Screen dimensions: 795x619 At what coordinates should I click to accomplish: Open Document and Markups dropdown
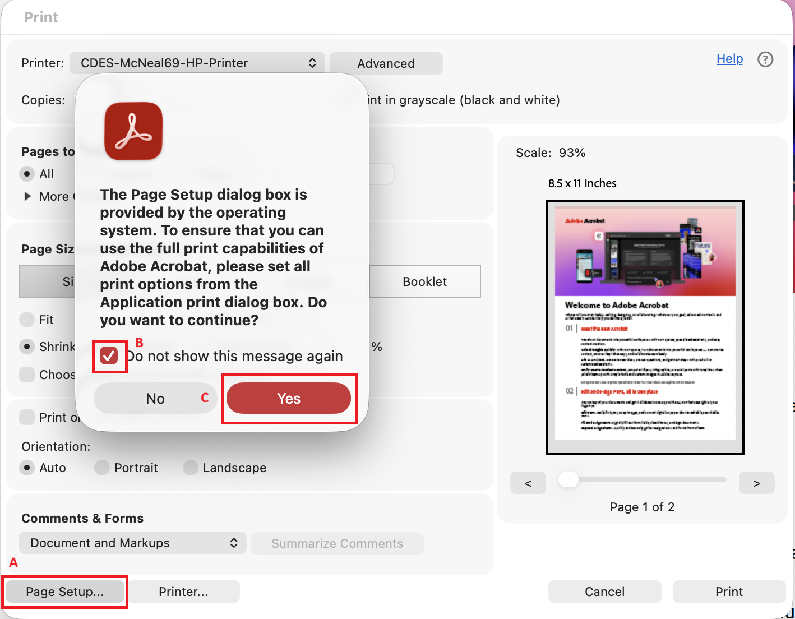pos(133,543)
